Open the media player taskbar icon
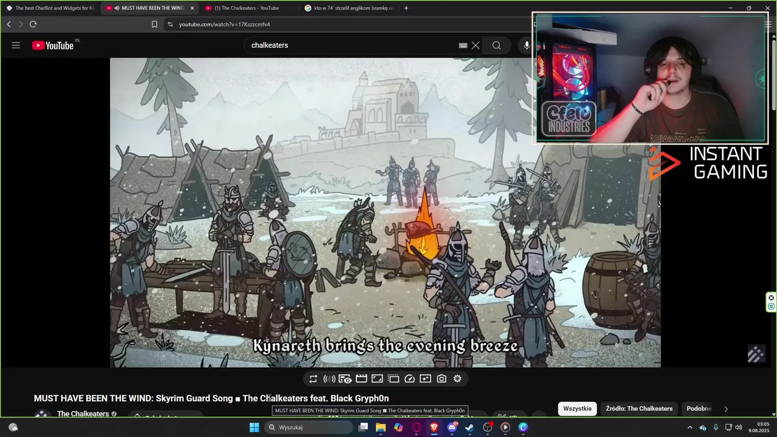Image resolution: width=777 pixels, height=437 pixels. pyautogui.click(x=505, y=427)
